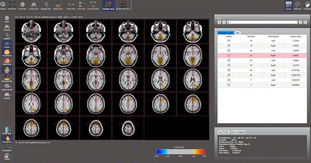The width and height of the screenshot is (311, 163).
Task: Open the Connectivity sidebar tool
Action: tap(7, 78)
